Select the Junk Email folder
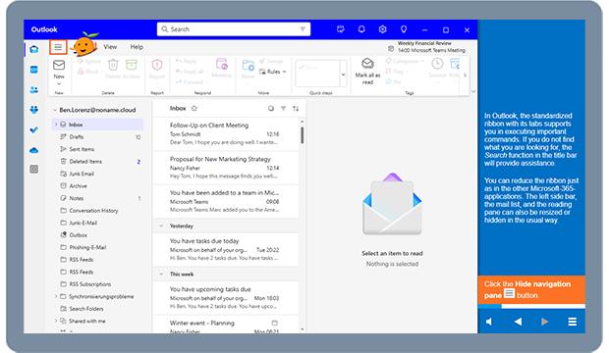Image resolution: width=609 pixels, height=353 pixels. pyautogui.click(x=98, y=174)
